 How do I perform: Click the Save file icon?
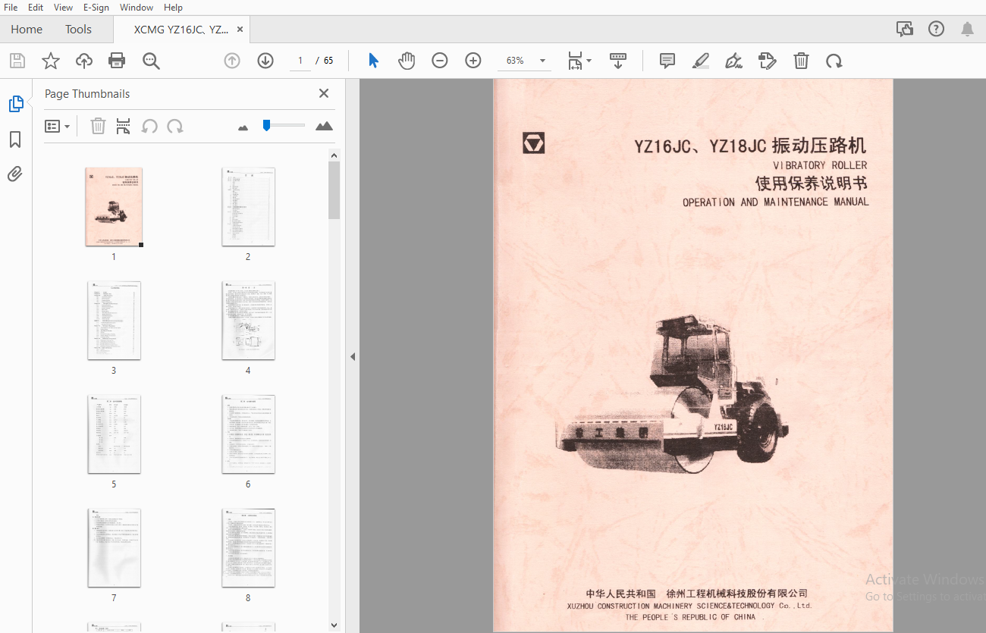coord(17,61)
